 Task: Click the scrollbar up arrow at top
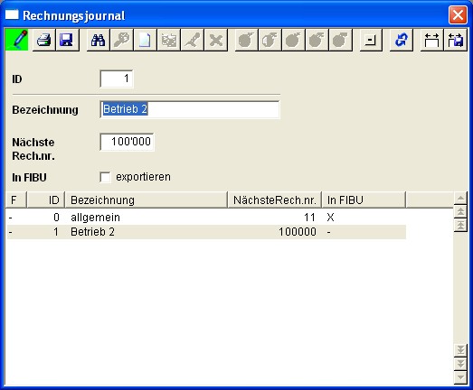click(460, 198)
